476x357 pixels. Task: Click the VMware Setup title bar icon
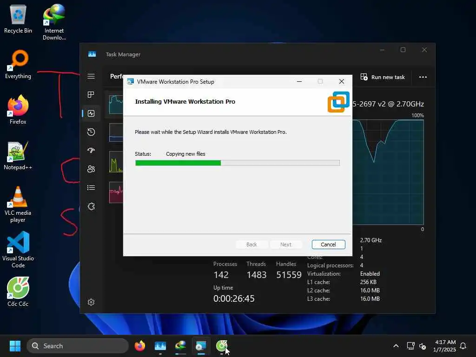click(x=131, y=82)
